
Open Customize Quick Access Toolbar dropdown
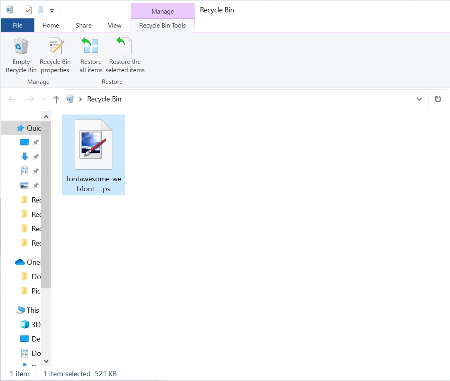pyautogui.click(x=52, y=11)
